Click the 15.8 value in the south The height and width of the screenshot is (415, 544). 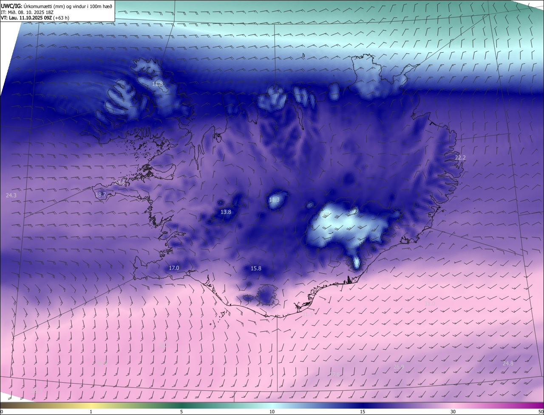[256, 268]
